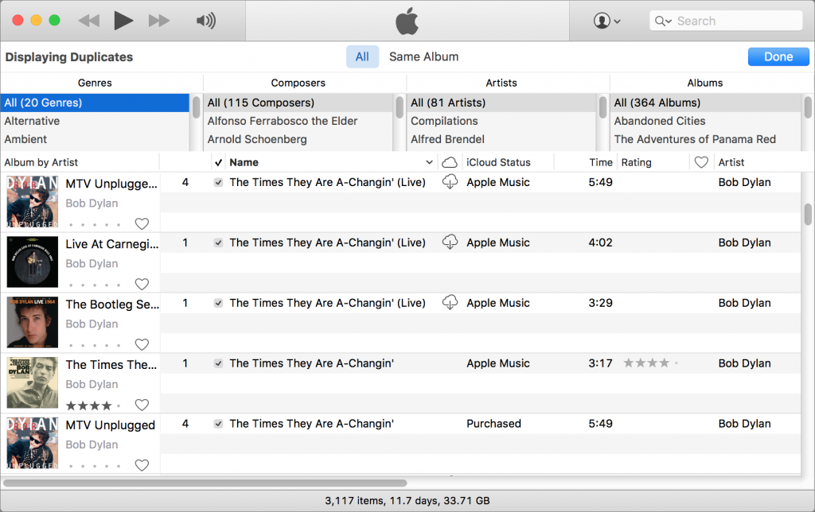
Task: Open The Bootleg Se... album cover
Action: click(x=32, y=322)
